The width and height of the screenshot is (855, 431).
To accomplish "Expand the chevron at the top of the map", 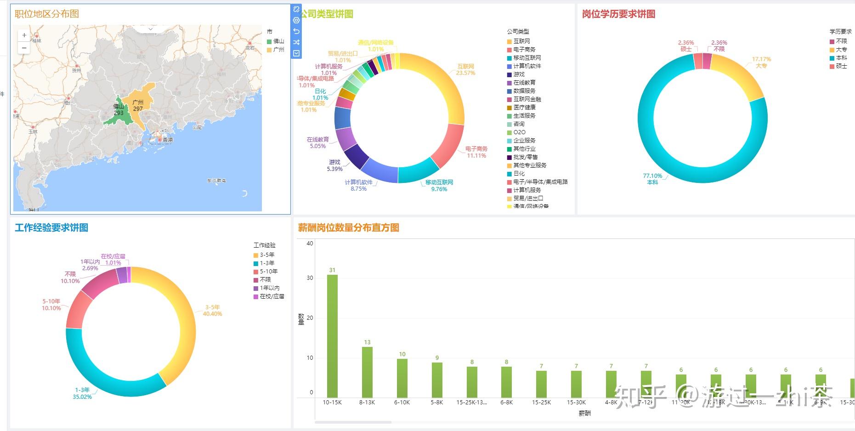I will [x=149, y=28].
